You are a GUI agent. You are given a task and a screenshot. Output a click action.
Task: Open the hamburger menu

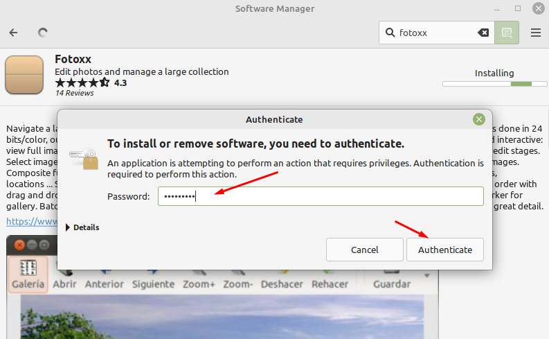(x=536, y=33)
